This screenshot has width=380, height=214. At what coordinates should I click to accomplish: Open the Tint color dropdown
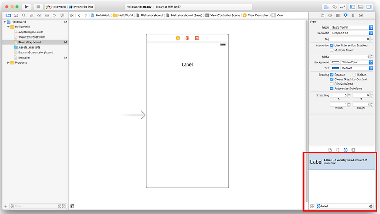coord(357,68)
